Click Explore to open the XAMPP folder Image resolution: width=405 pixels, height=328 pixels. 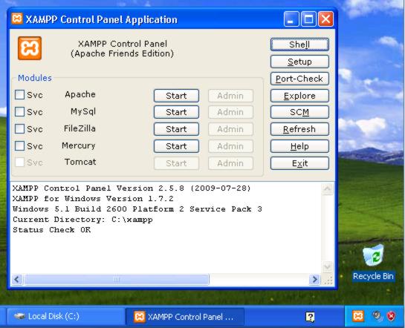point(299,96)
